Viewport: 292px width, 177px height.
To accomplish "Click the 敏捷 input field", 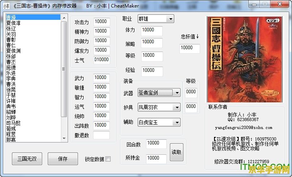I will point(101,87).
